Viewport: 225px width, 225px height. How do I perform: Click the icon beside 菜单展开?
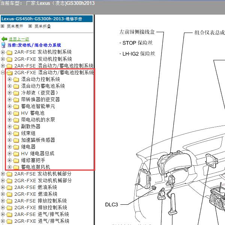[x=3, y=26]
